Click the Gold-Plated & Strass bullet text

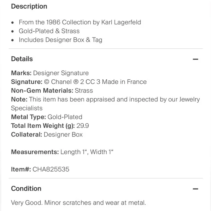(49, 31)
